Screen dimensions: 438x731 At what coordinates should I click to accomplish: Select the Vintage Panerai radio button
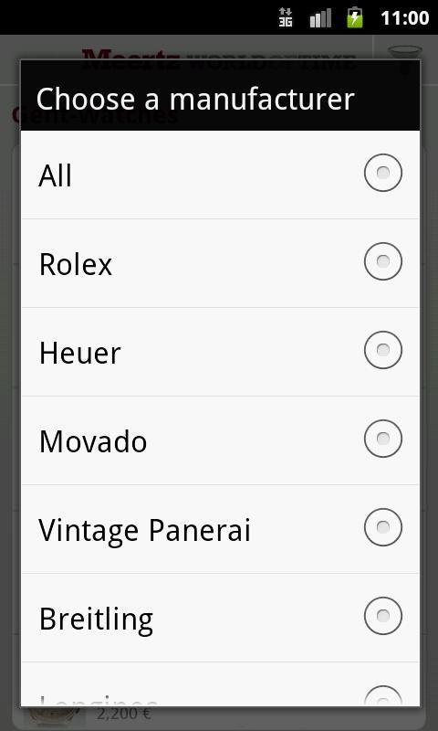(x=382, y=527)
